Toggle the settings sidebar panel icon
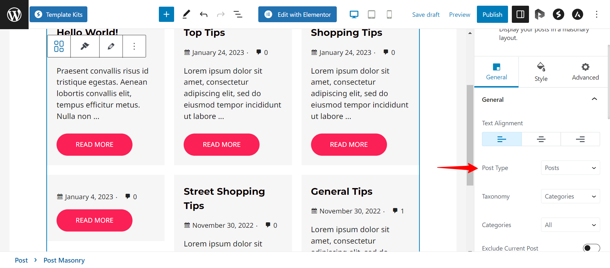610x268 pixels. (520, 14)
